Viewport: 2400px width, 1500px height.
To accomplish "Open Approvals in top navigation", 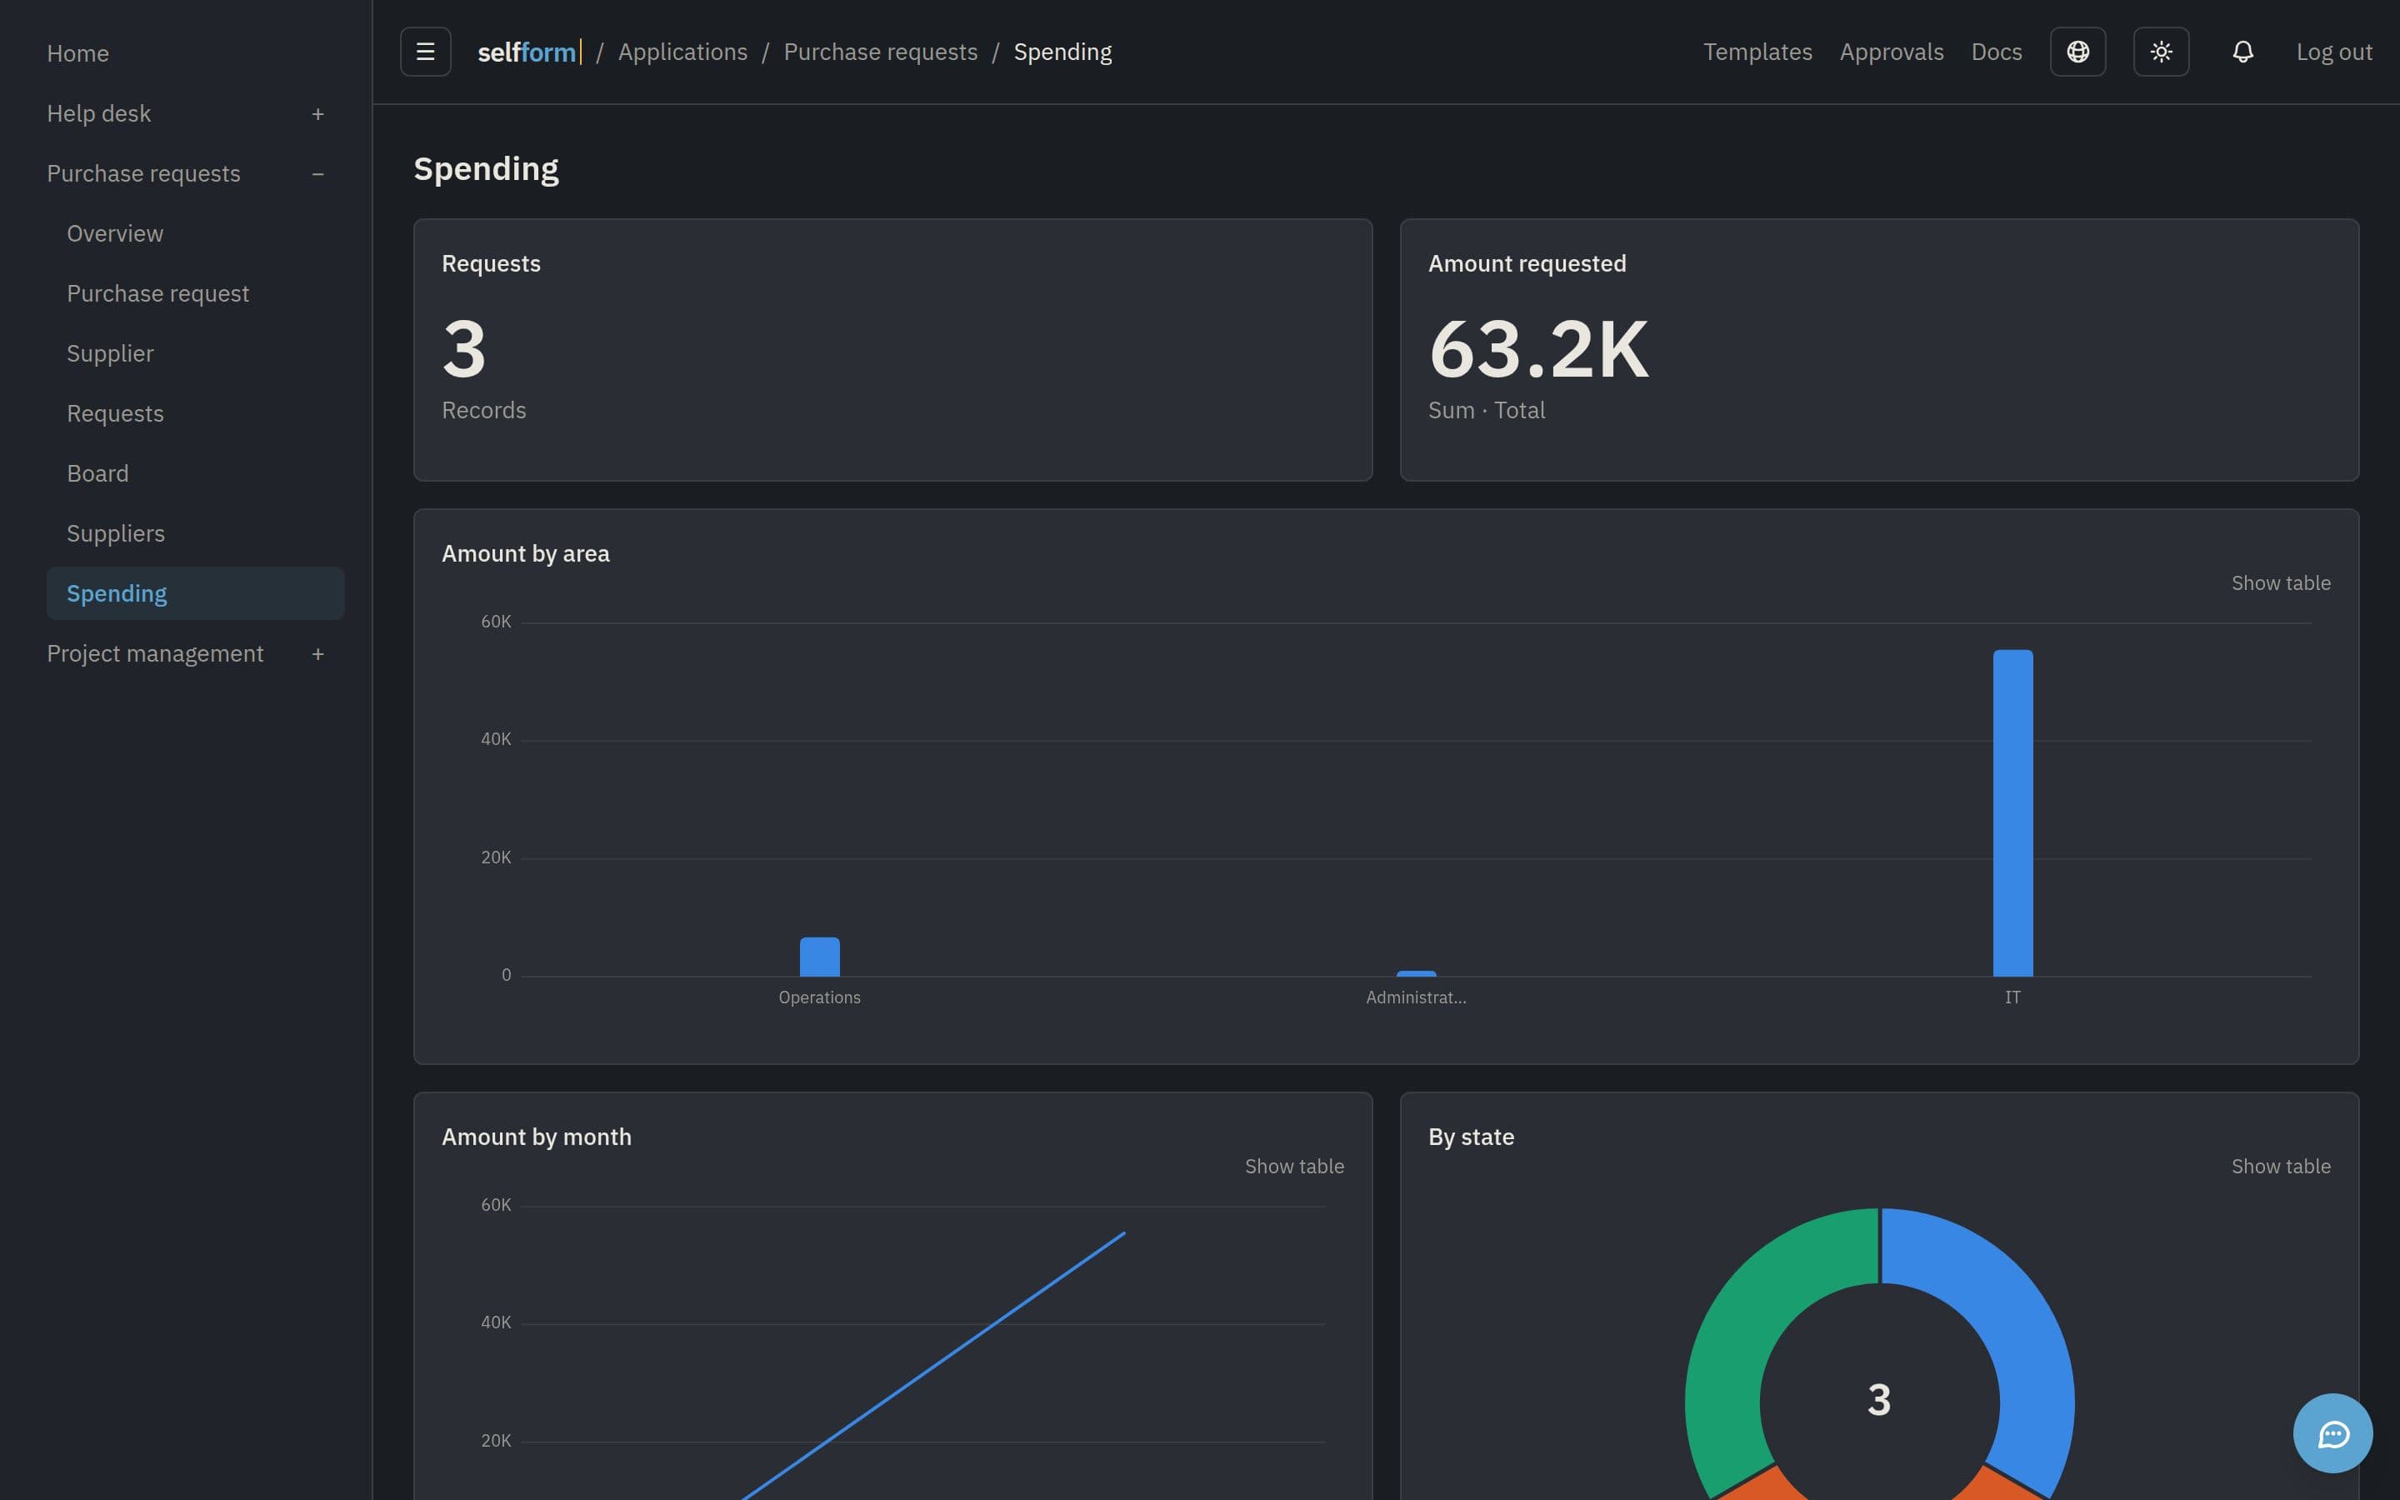I will click(x=1891, y=52).
